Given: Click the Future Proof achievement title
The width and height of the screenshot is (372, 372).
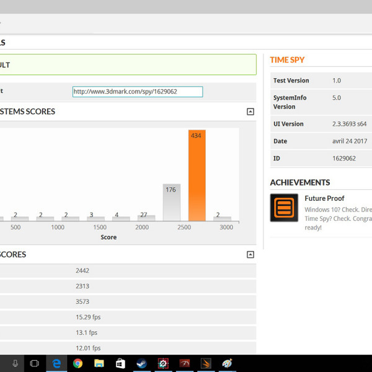Looking at the screenshot, I should 324,198.
